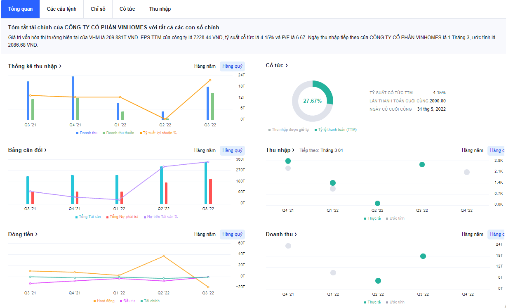Image resolution: width=506 pixels, height=308 pixels.
Task: Click the Thu nhập được giữ lại legend
Action: 289,130
